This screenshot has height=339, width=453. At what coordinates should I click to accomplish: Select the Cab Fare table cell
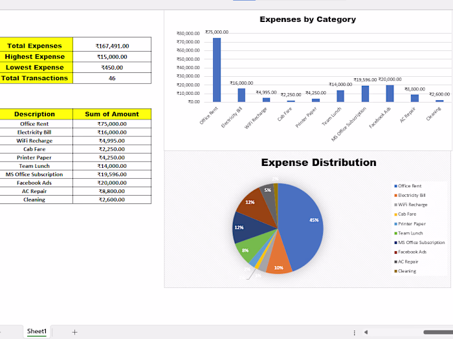coord(36,149)
